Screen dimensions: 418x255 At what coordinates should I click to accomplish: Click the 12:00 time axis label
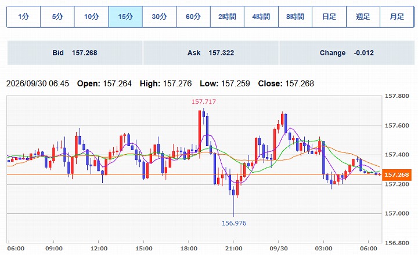(x=99, y=249)
